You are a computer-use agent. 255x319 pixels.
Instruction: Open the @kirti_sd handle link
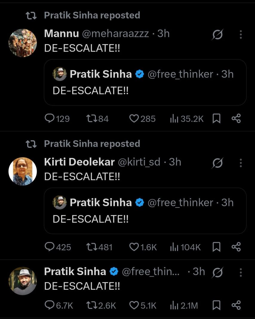(139, 162)
